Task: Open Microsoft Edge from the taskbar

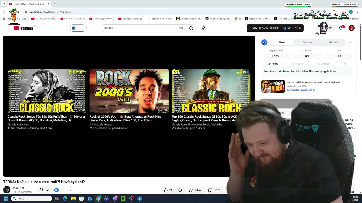Action: pyautogui.click(x=65, y=198)
